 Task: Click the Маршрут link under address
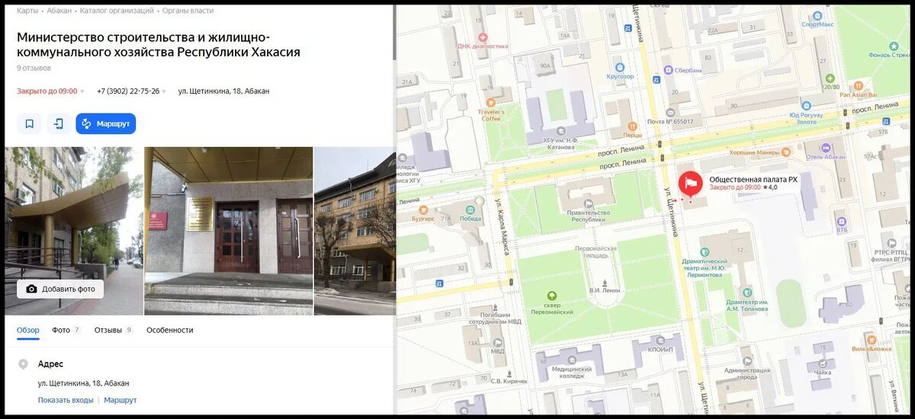[120, 400]
